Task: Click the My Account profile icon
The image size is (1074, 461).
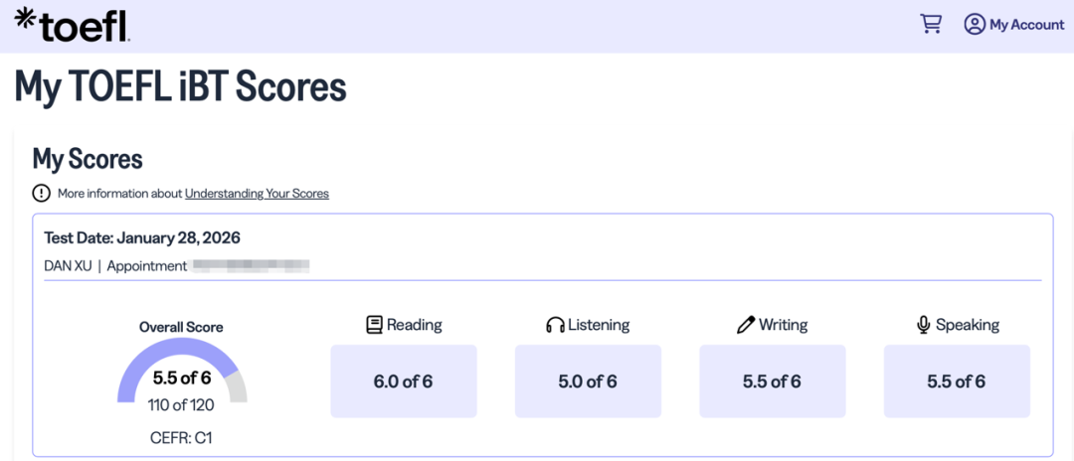Action: tap(975, 24)
